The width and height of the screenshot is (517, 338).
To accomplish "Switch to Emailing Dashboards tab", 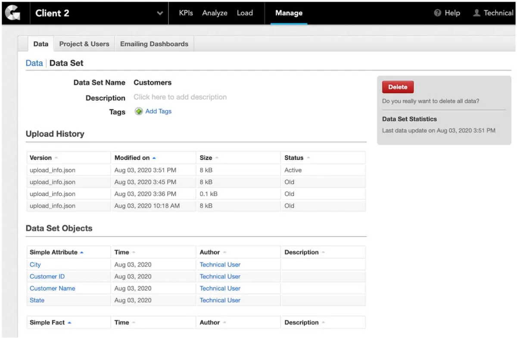I will click(x=154, y=44).
